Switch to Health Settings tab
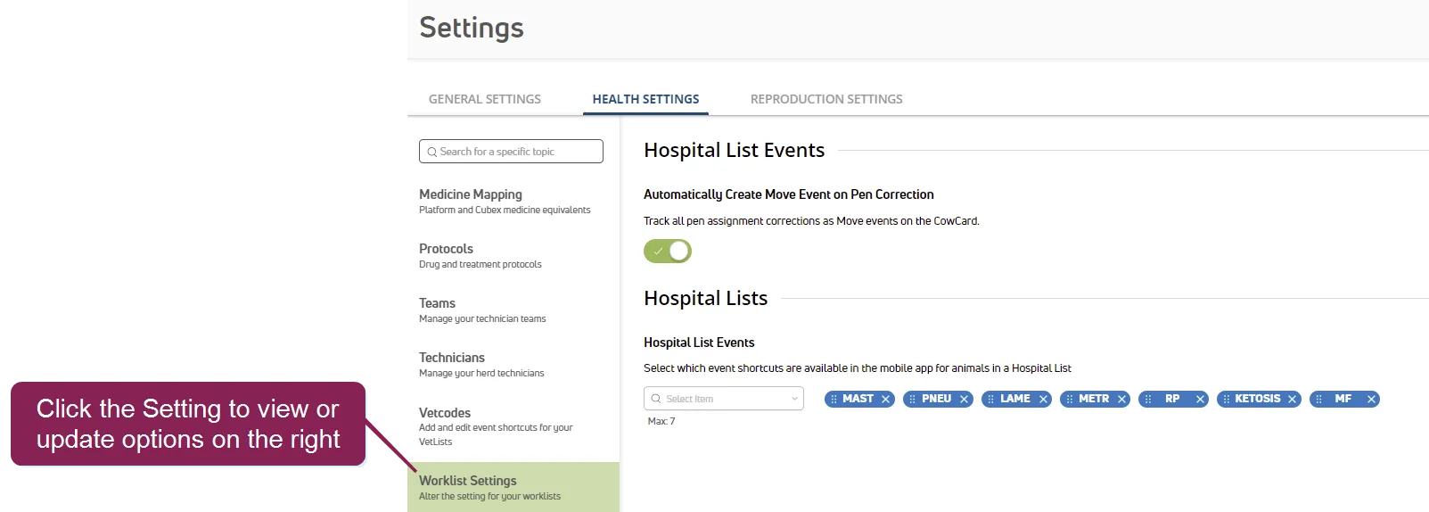The image size is (1429, 512). pyautogui.click(x=646, y=99)
